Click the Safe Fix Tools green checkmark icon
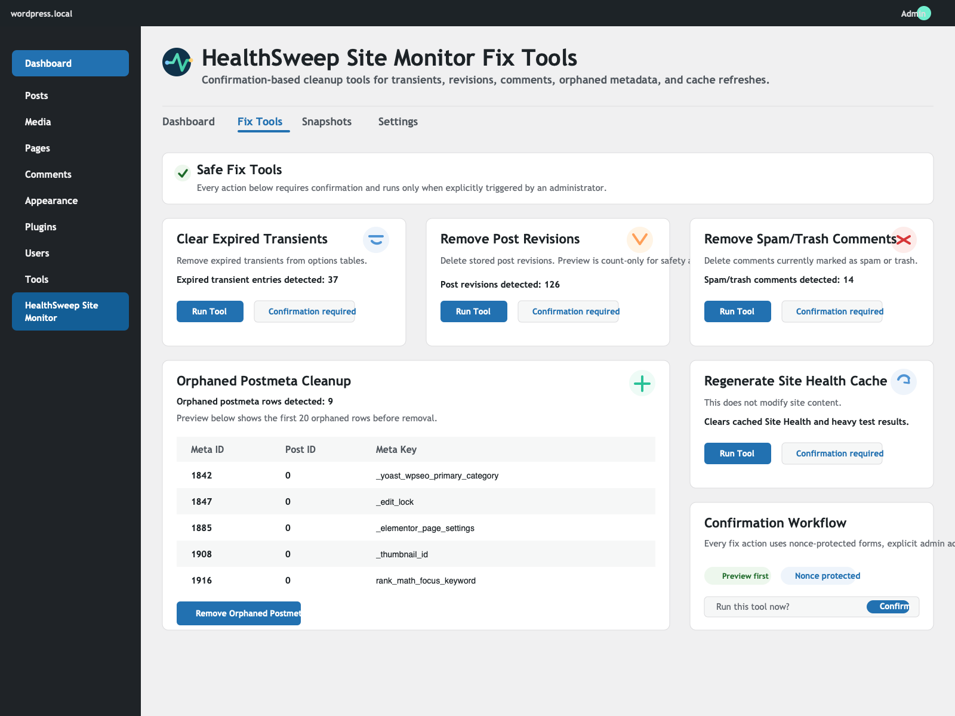955x716 pixels. (x=183, y=173)
